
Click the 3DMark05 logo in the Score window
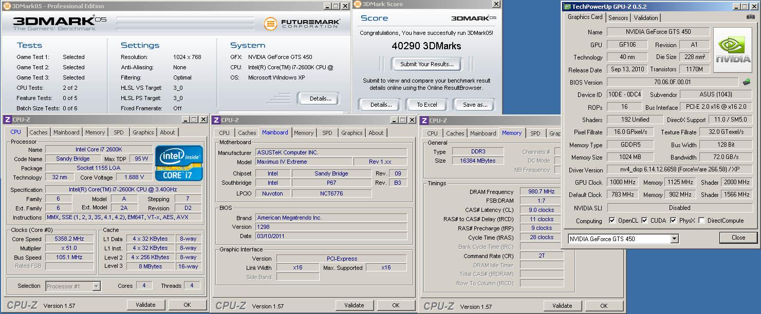(473, 18)
